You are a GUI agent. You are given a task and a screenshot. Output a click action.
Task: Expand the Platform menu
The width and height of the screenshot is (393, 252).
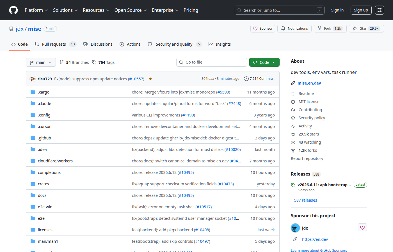tap(36, 10)
